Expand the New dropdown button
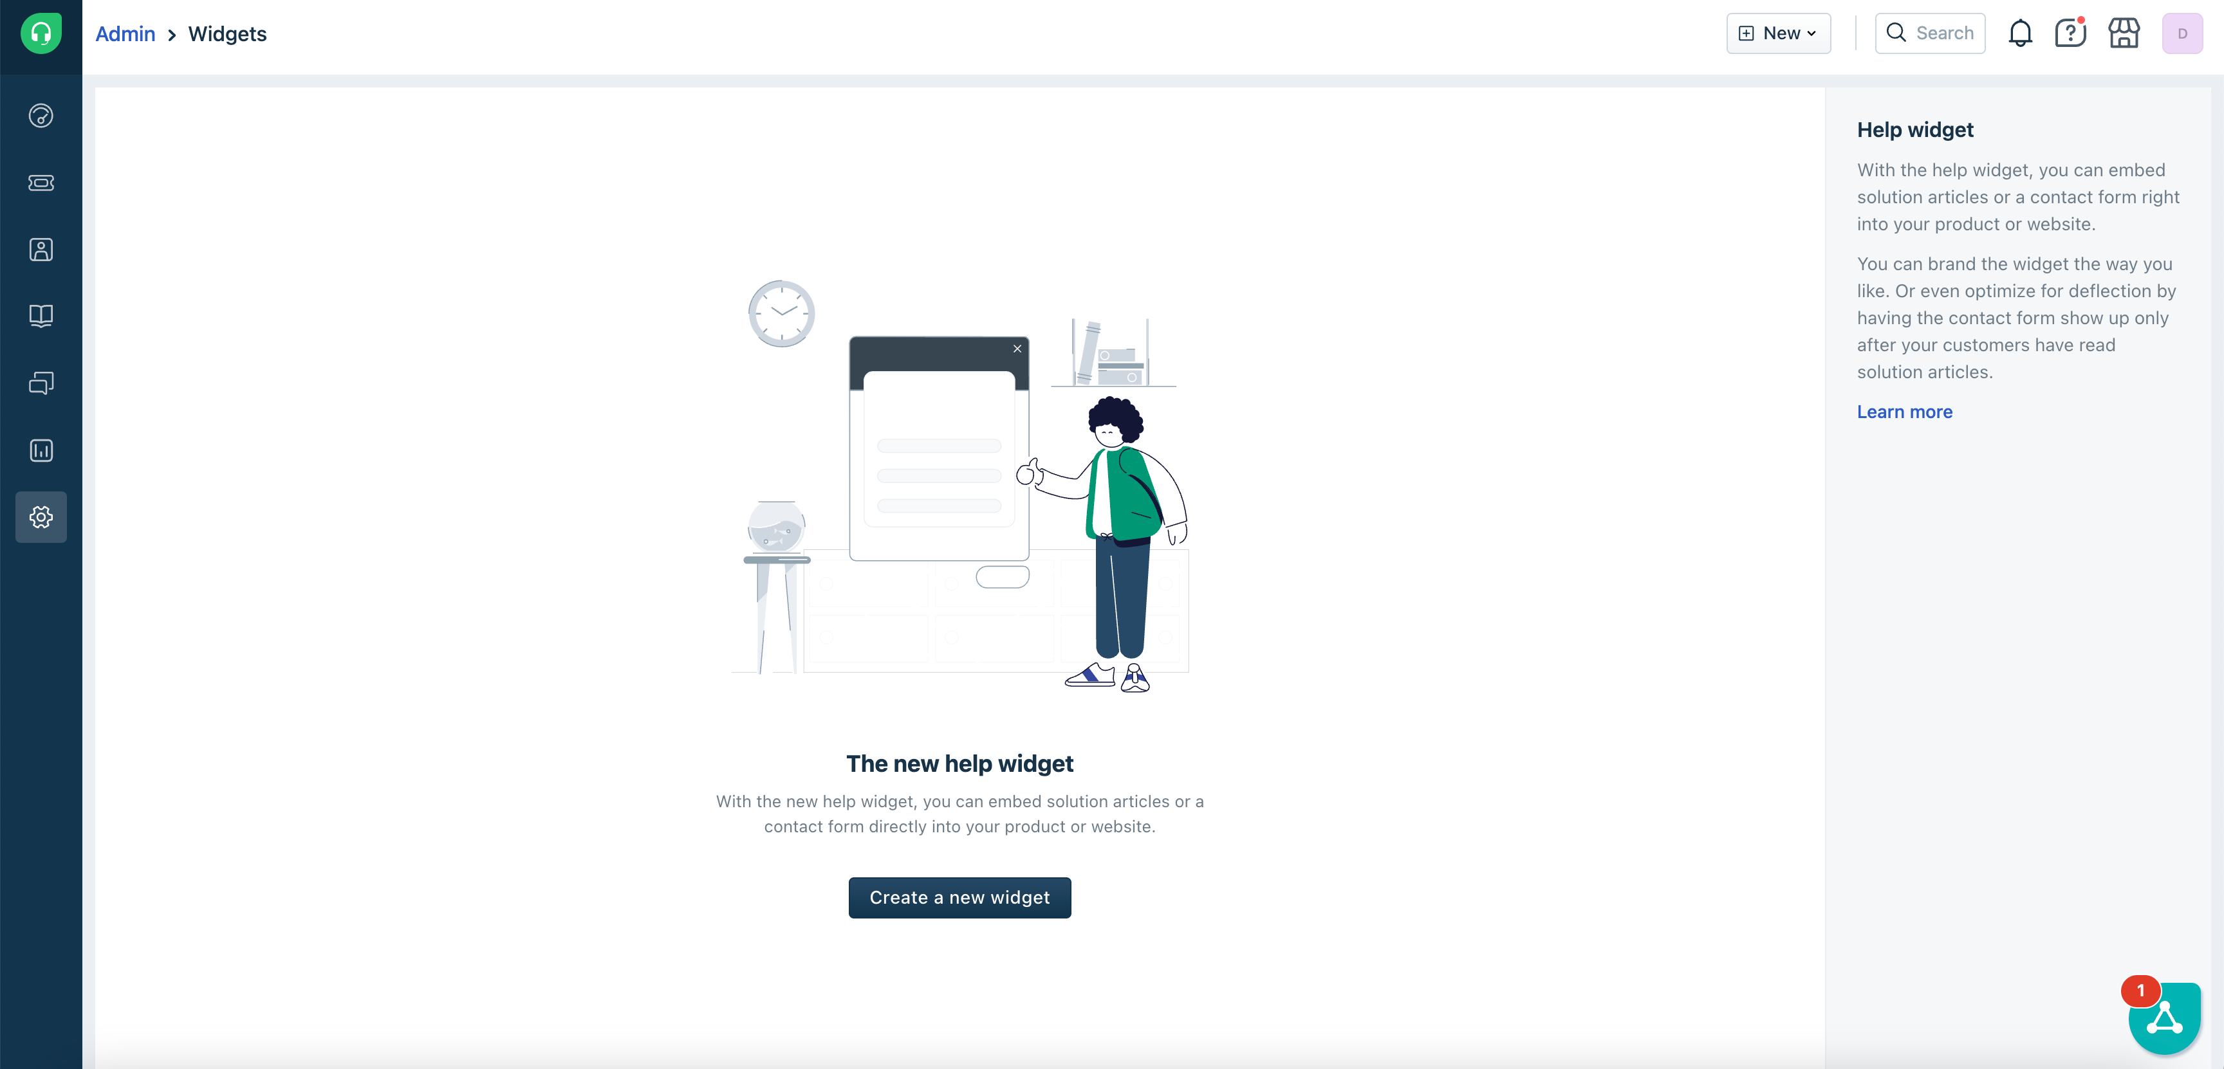Screen dimensions: 2224x1069 [x=1779, y=33]
